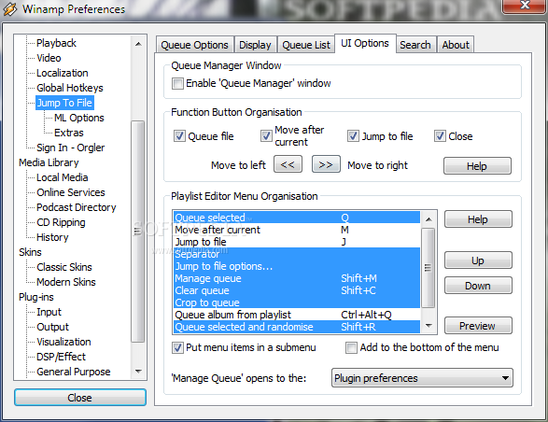This screenshot has height=422, width=548.
Task: Click the Preview button
Action: [x=478, y=326]
